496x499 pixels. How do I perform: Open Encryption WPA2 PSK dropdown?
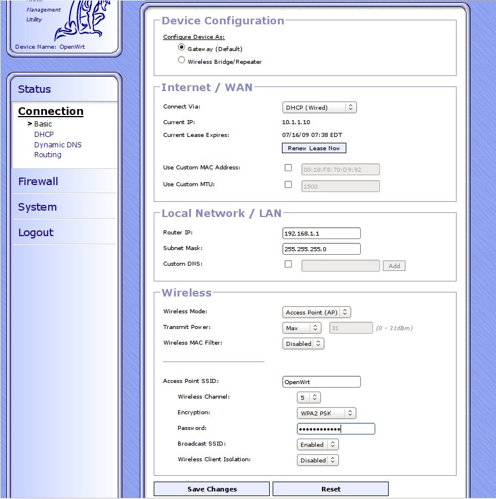(327, 413)
